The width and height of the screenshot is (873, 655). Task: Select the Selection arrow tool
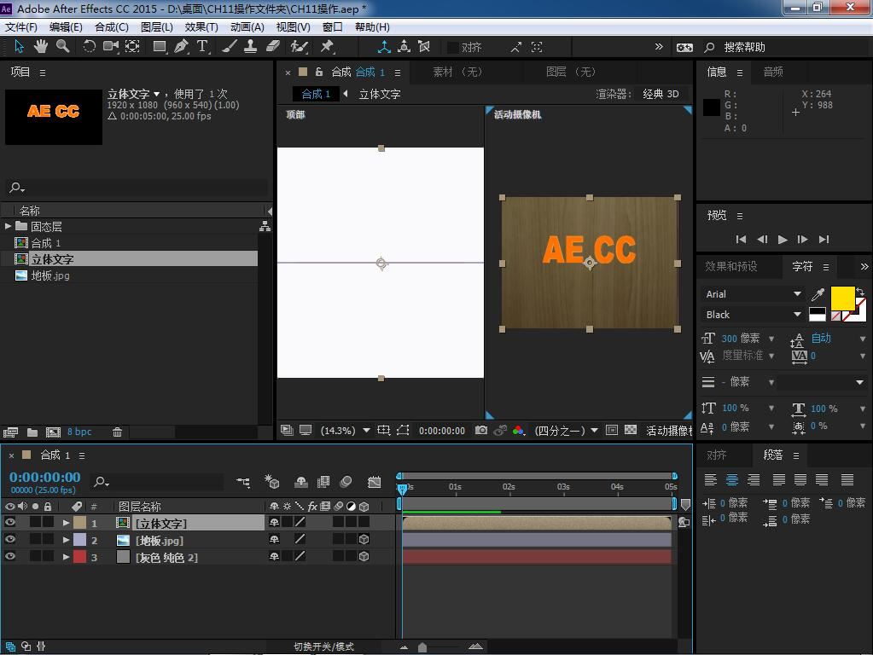pyautogui.click(x=19, y=47)
